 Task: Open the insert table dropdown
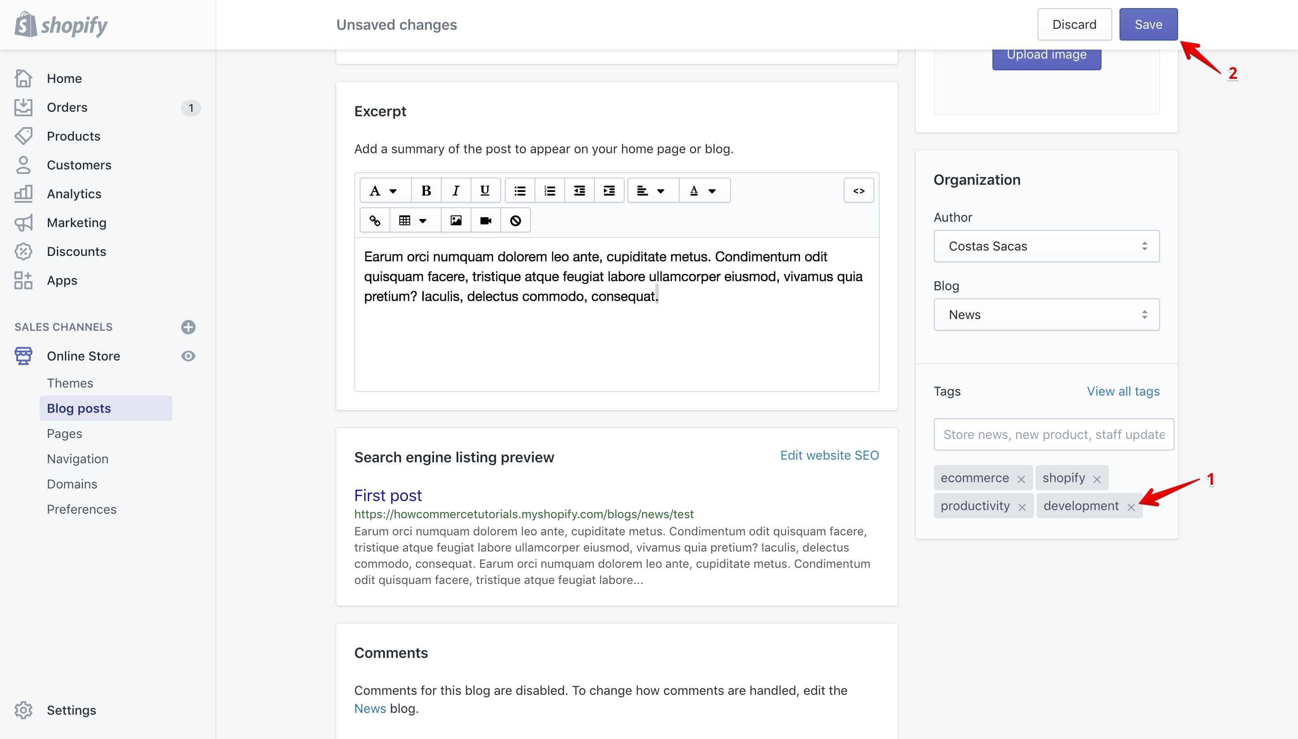coord(415,220)
